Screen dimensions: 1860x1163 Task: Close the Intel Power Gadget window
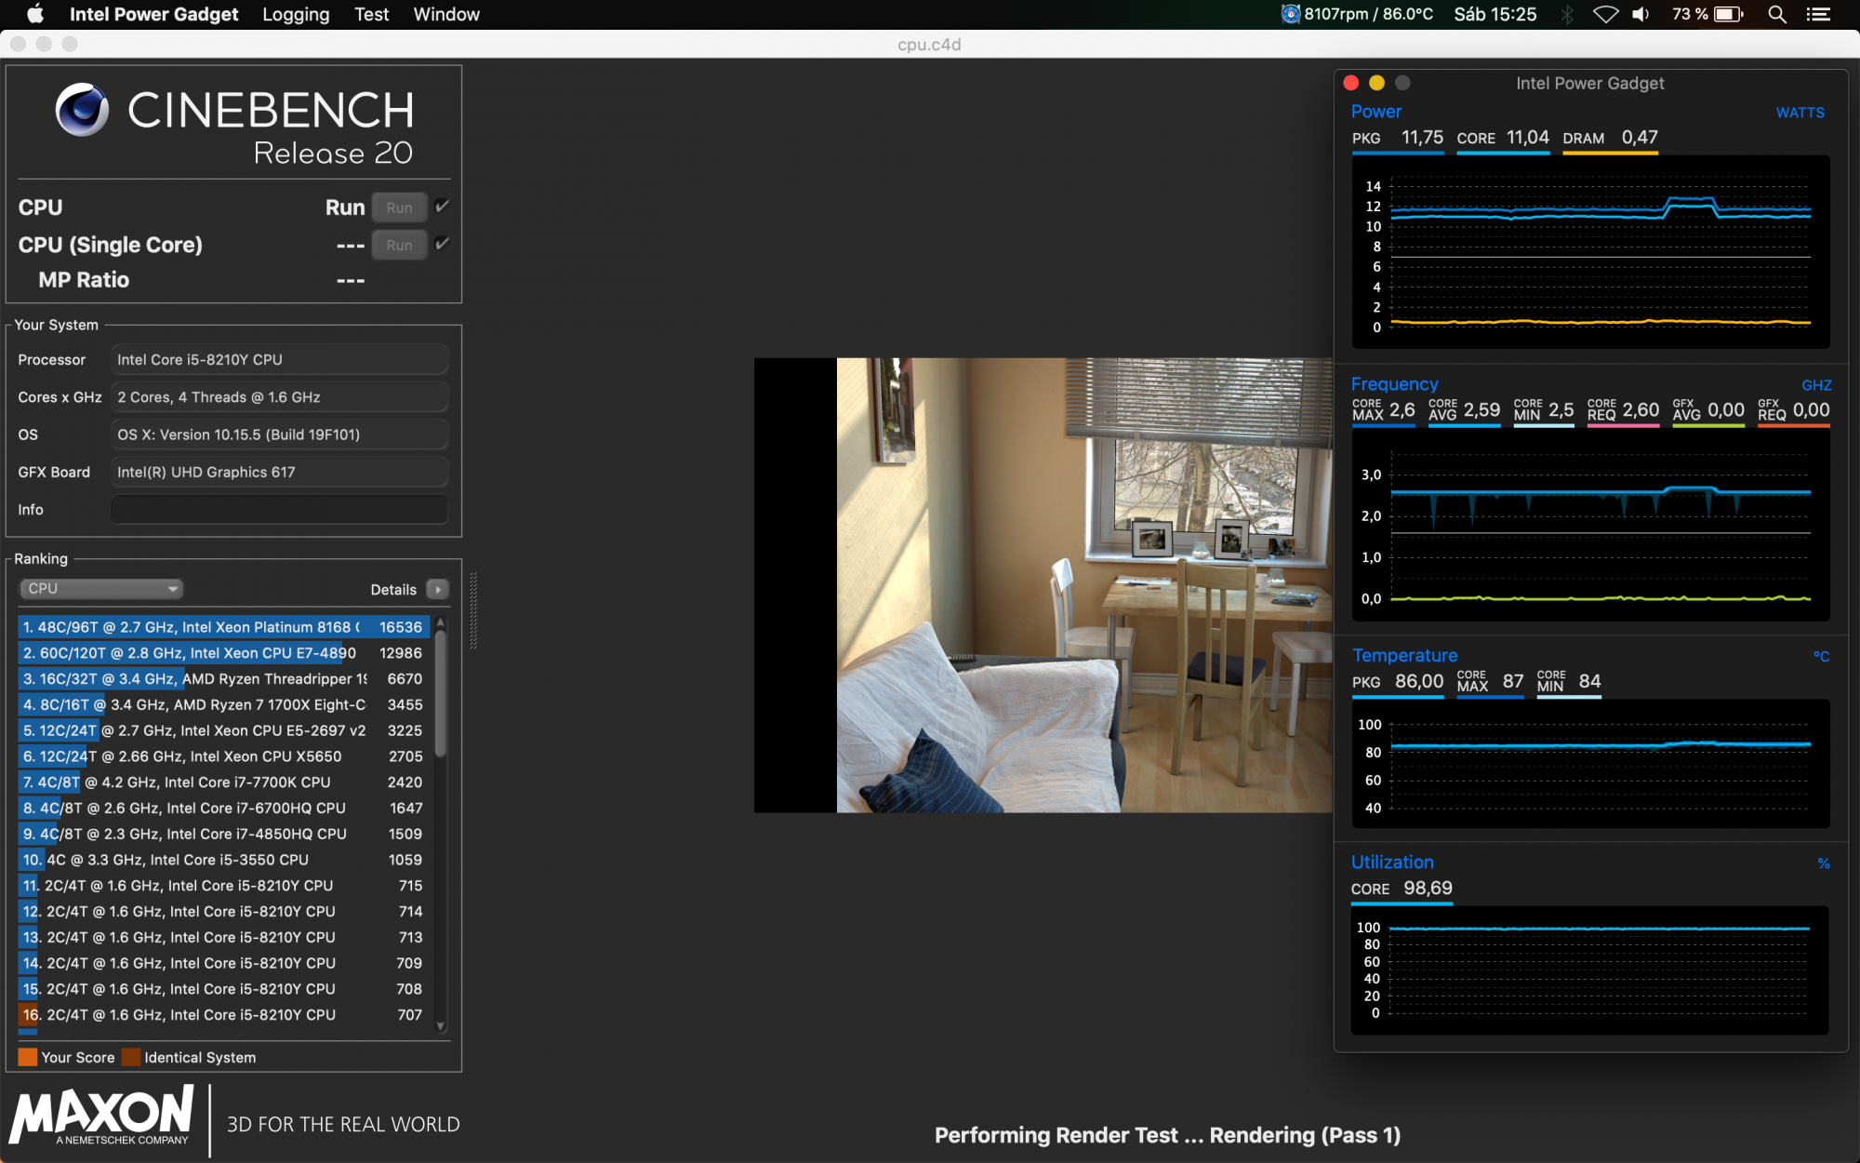click(1351, 83)
